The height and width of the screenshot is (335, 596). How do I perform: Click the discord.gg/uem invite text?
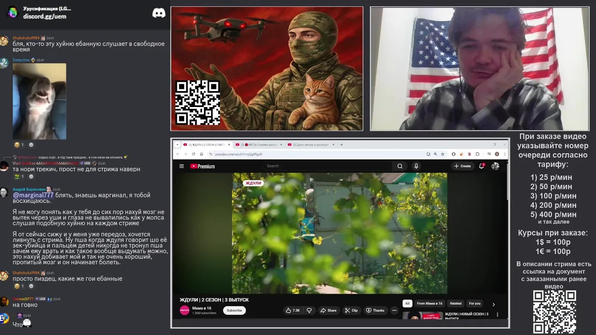point(45,16)
